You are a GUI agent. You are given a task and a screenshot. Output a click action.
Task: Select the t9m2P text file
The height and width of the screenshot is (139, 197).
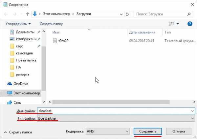click(62, 41)
